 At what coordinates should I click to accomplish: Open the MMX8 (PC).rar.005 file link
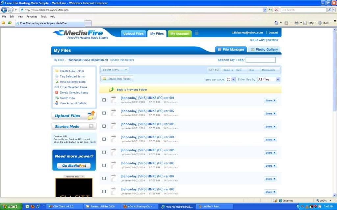pos(147,150)
